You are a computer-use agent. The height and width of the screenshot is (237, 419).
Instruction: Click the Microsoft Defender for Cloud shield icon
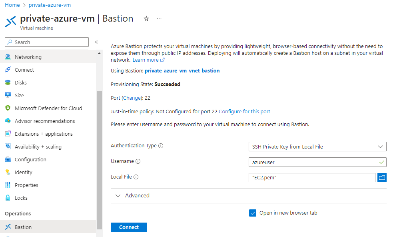pos(8,108)
